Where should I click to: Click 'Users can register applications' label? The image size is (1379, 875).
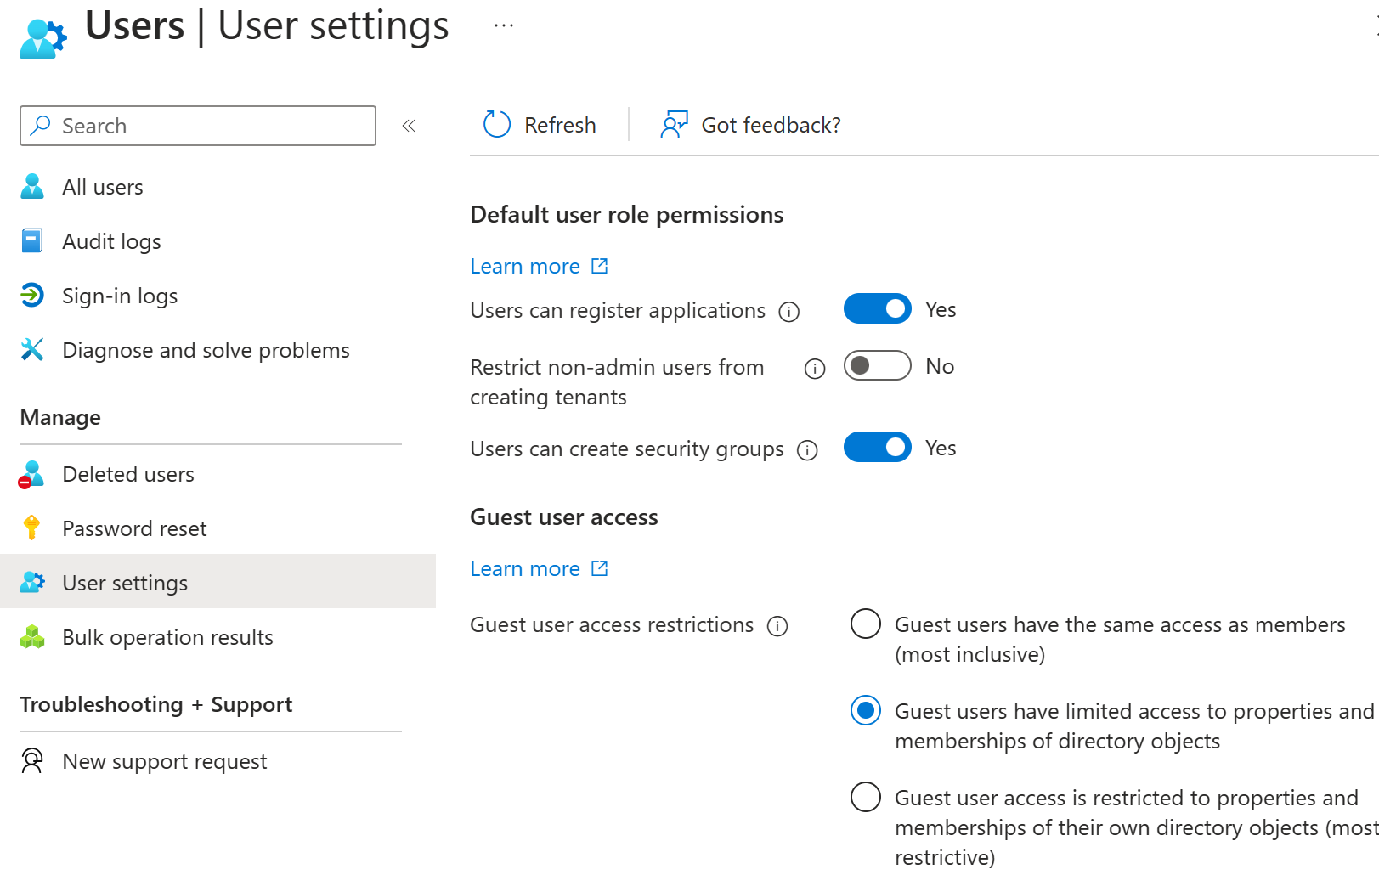pos(618,310)
